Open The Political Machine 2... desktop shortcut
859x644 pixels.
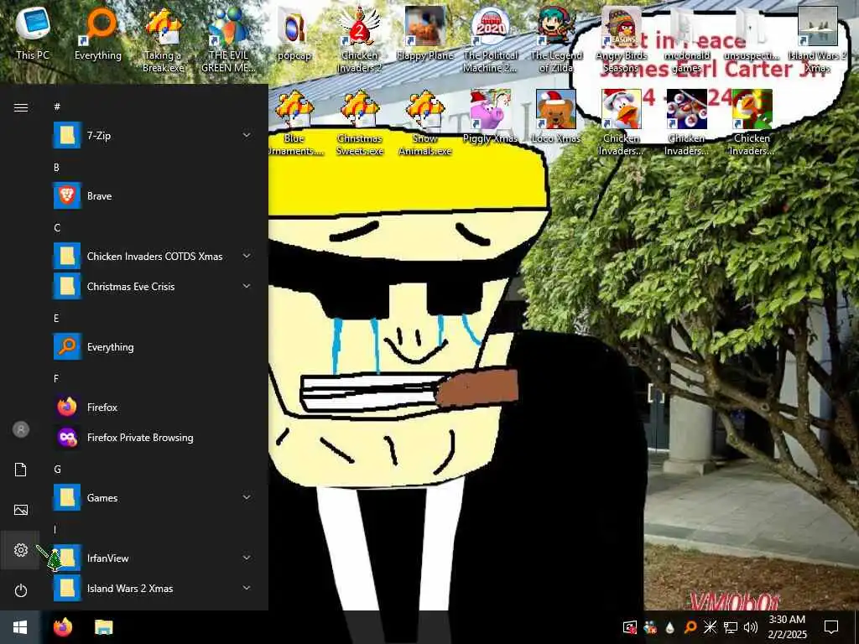pos(490,39)
